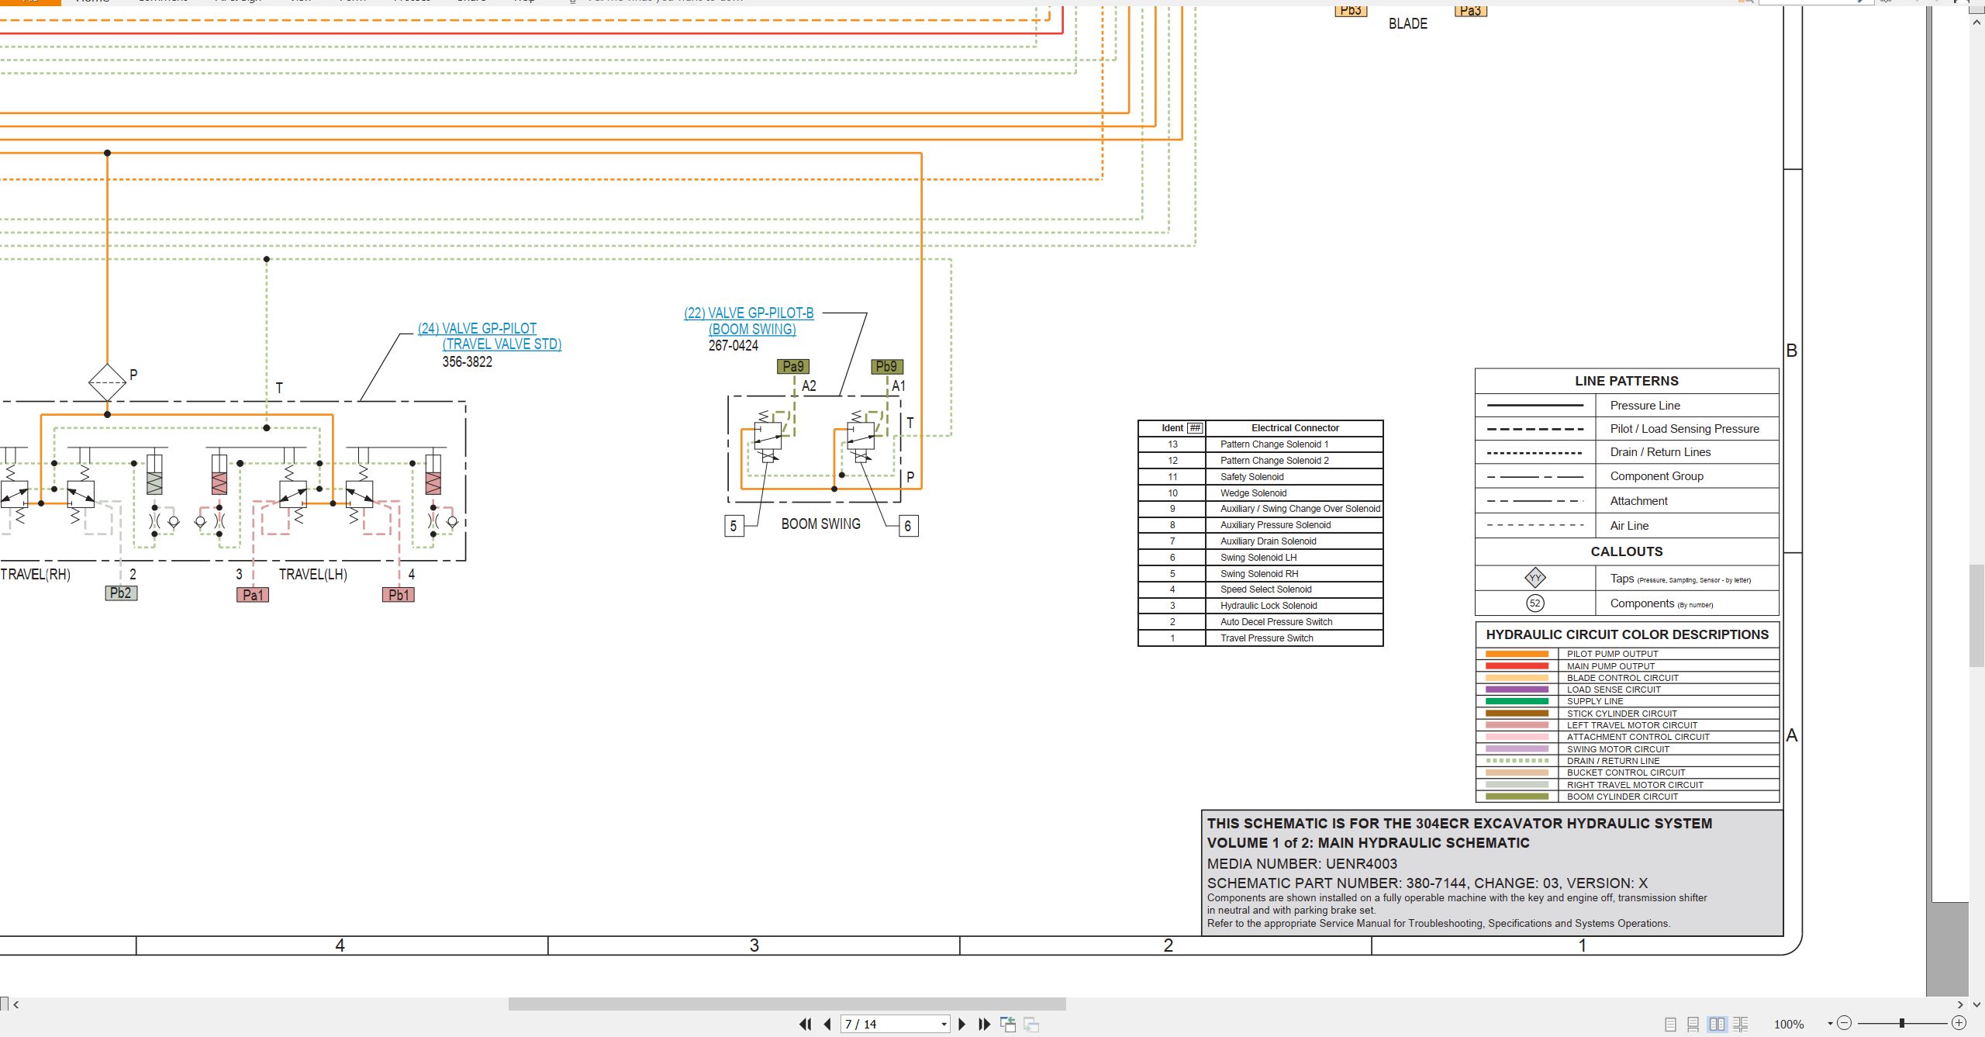Jump to the last page
This screenshot has width=1985, height=1037.
click(985, 1025)
